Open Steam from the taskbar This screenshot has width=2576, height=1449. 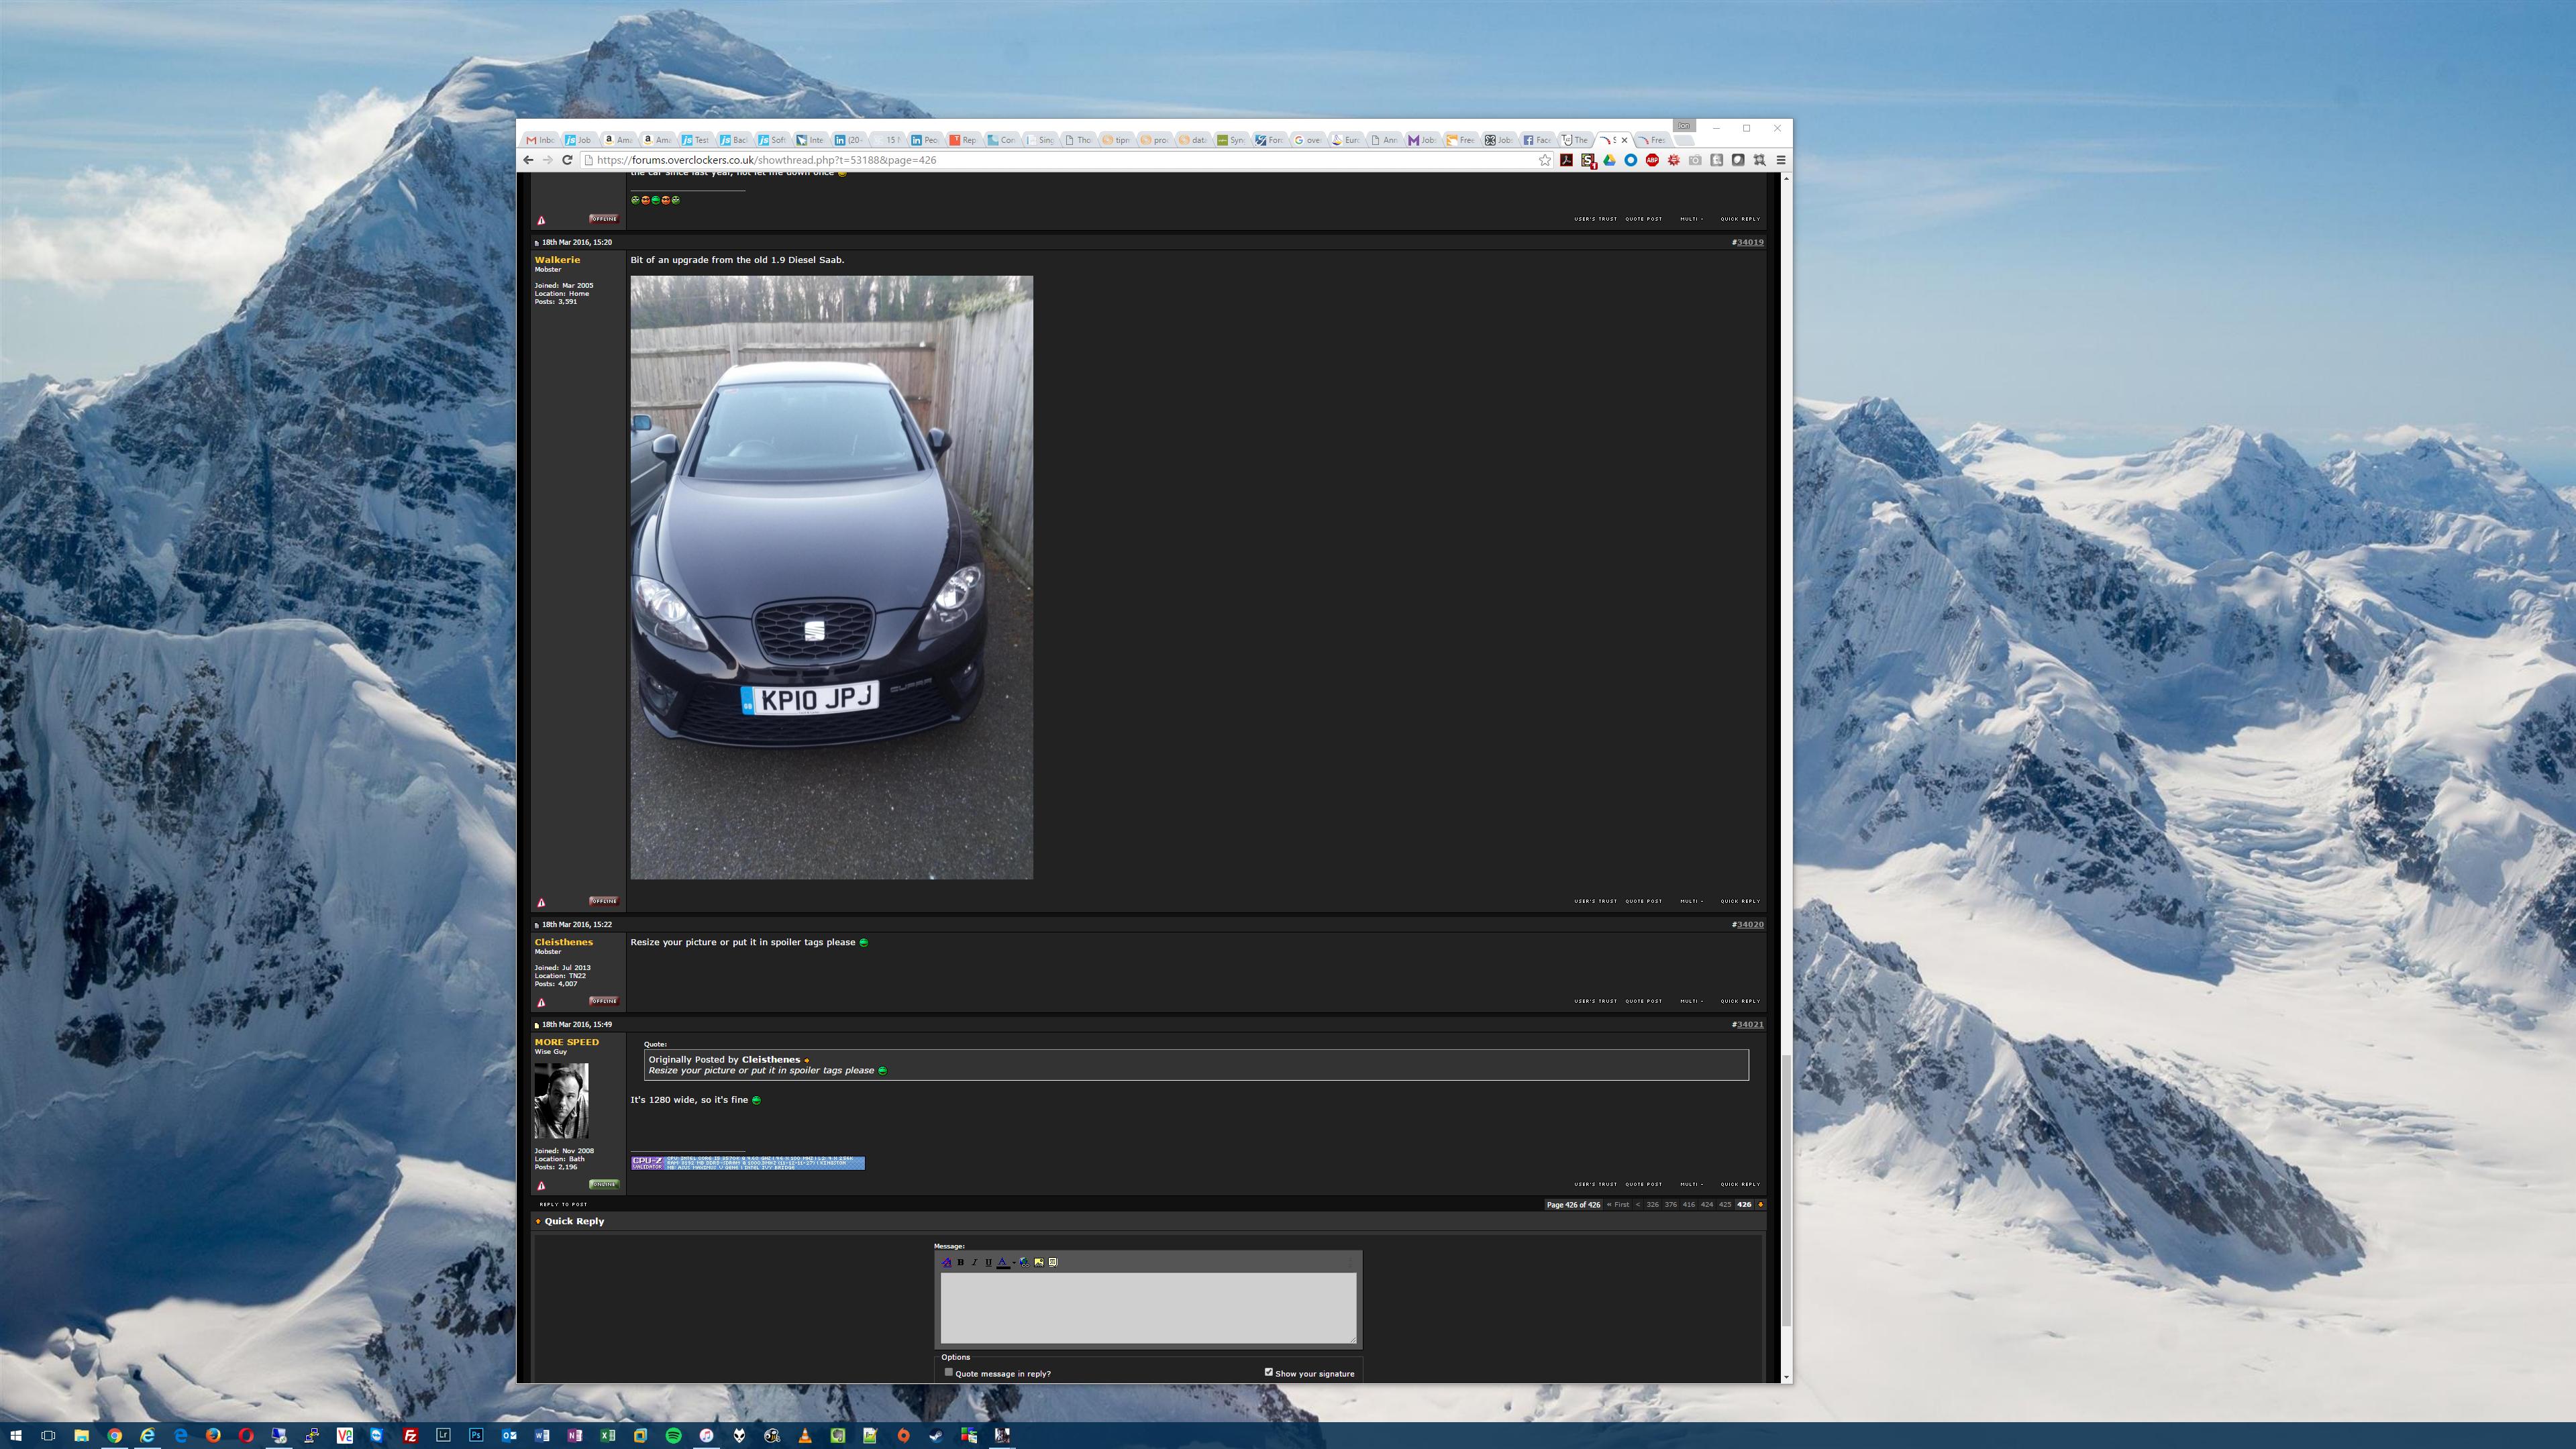click(936, 1436)
